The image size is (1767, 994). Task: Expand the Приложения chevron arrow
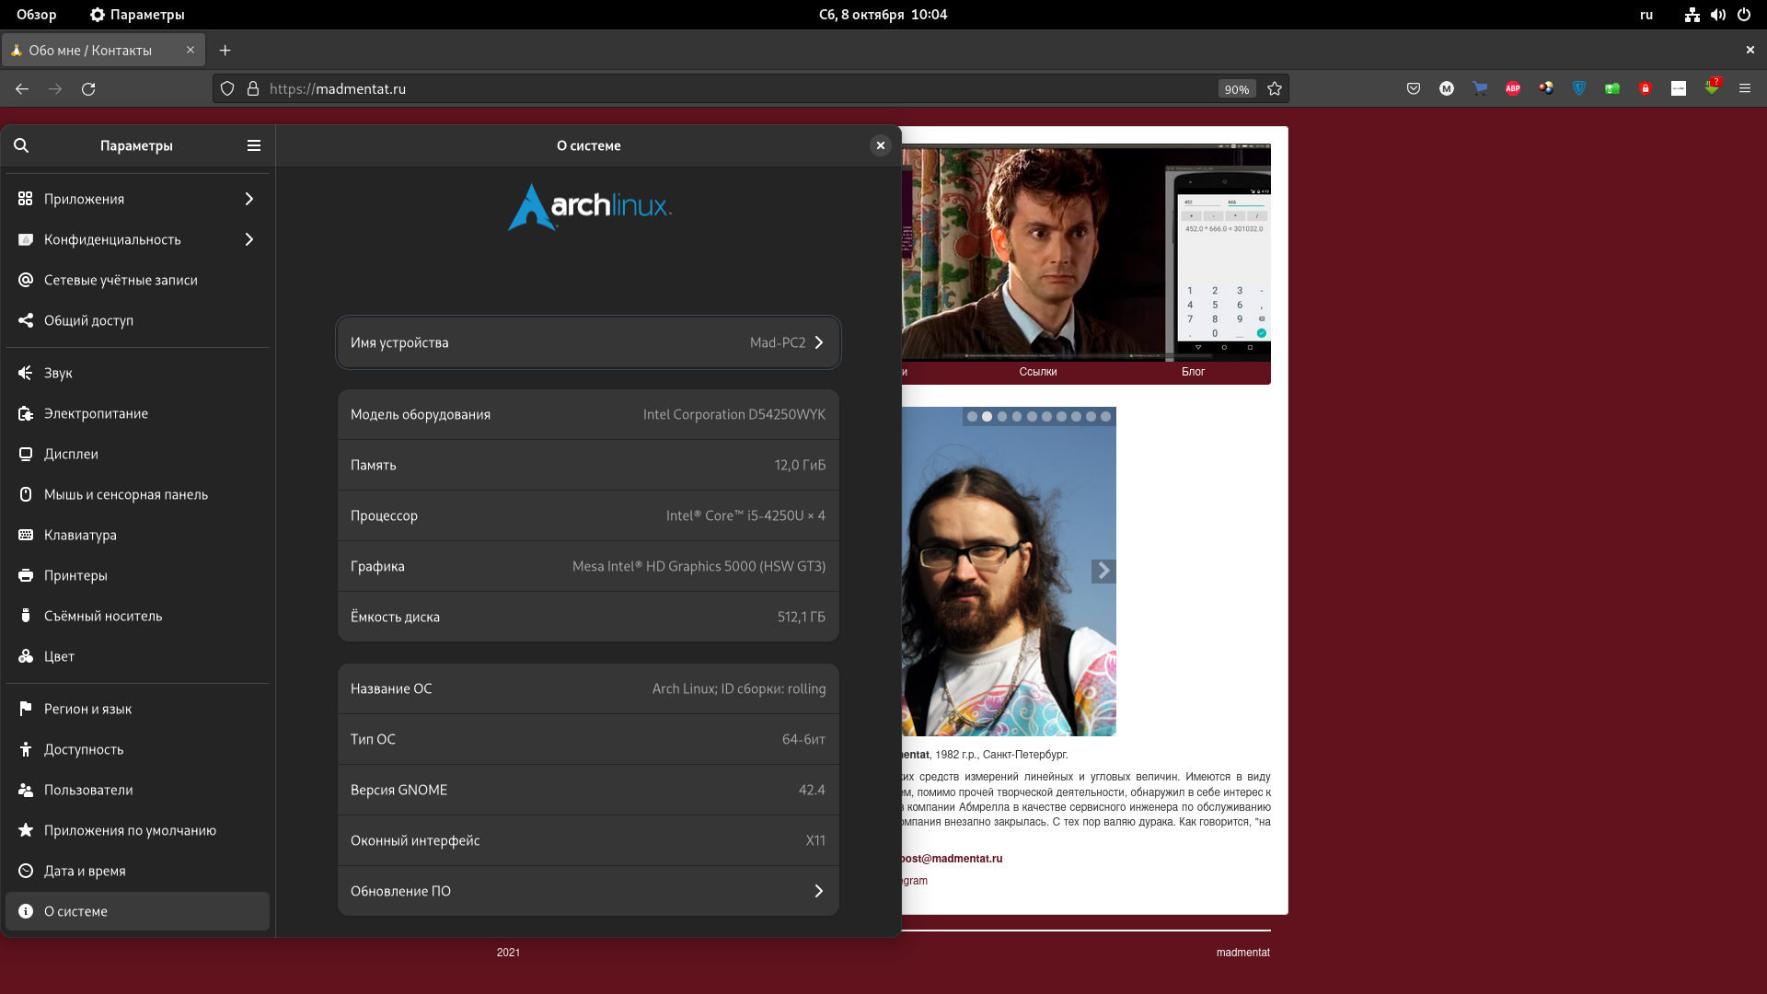point(249,199)
